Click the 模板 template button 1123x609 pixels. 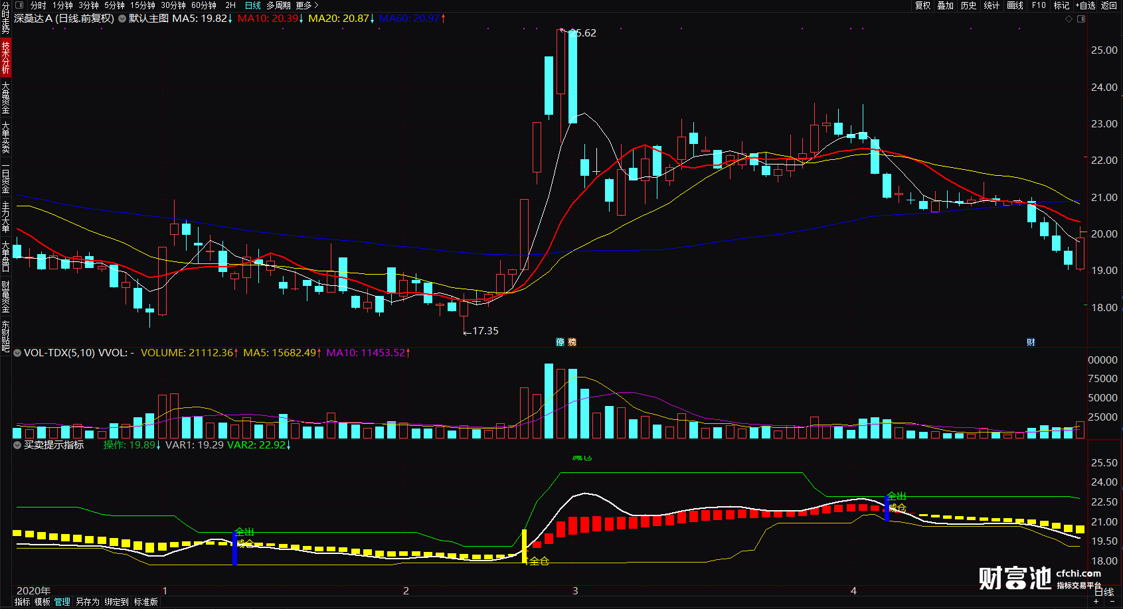tap(43, 602)
